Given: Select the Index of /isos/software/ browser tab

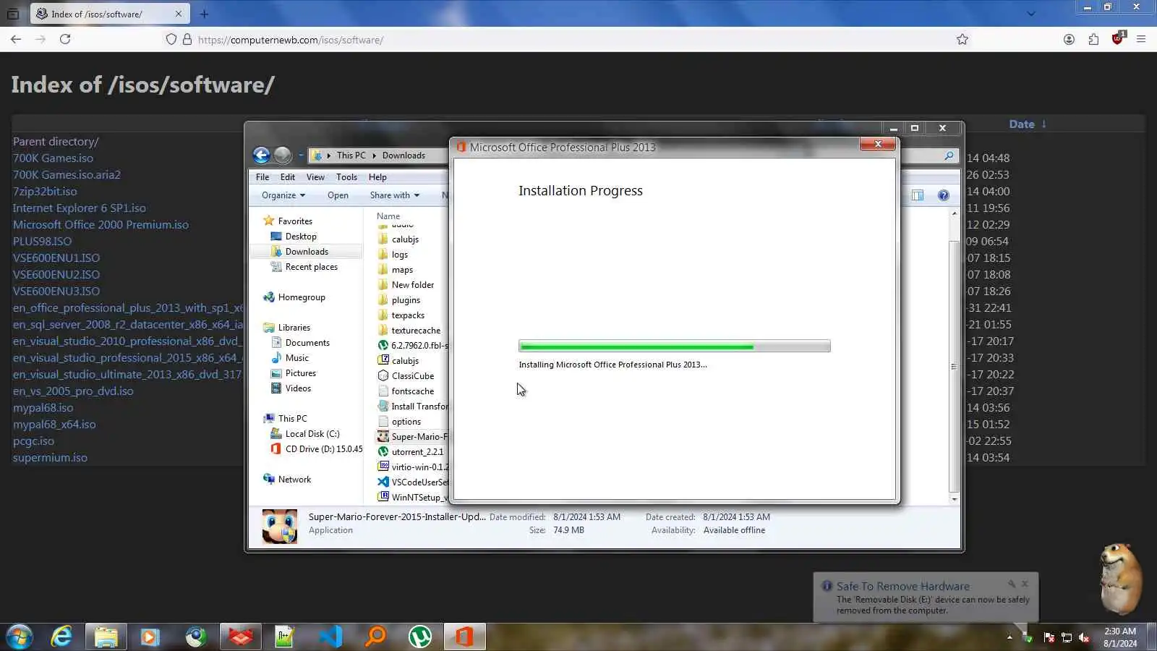Looking at the screenshot, I should pyautogui.click(x=110, y=14).
